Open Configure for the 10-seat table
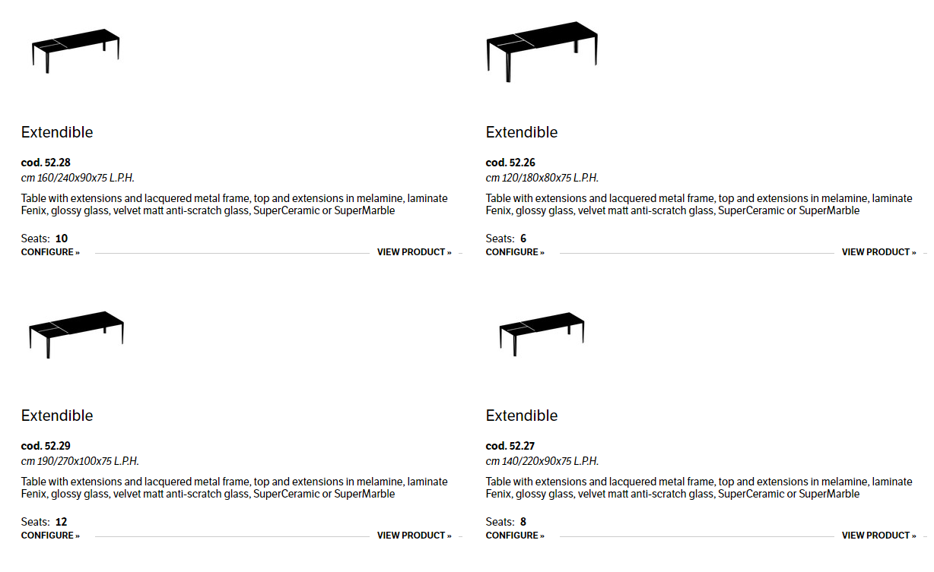Viewport: 934px width, 572px height. coord(50,252)
